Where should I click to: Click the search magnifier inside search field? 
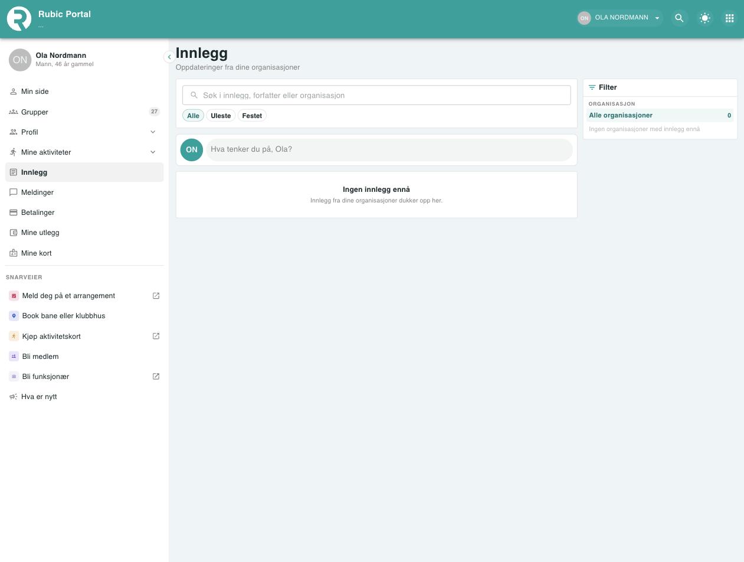[194, 95]
